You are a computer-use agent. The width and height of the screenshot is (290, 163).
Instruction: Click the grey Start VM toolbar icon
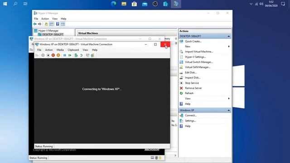click(43, 55)
